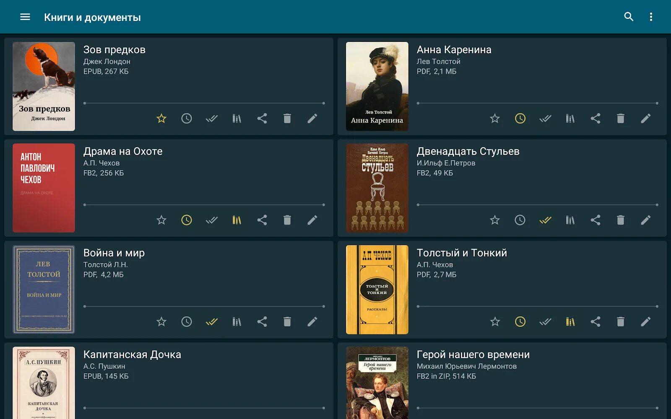
Task: Open the three-dot overflow menu
Action: pyautogui.click(x=651, y=17)
